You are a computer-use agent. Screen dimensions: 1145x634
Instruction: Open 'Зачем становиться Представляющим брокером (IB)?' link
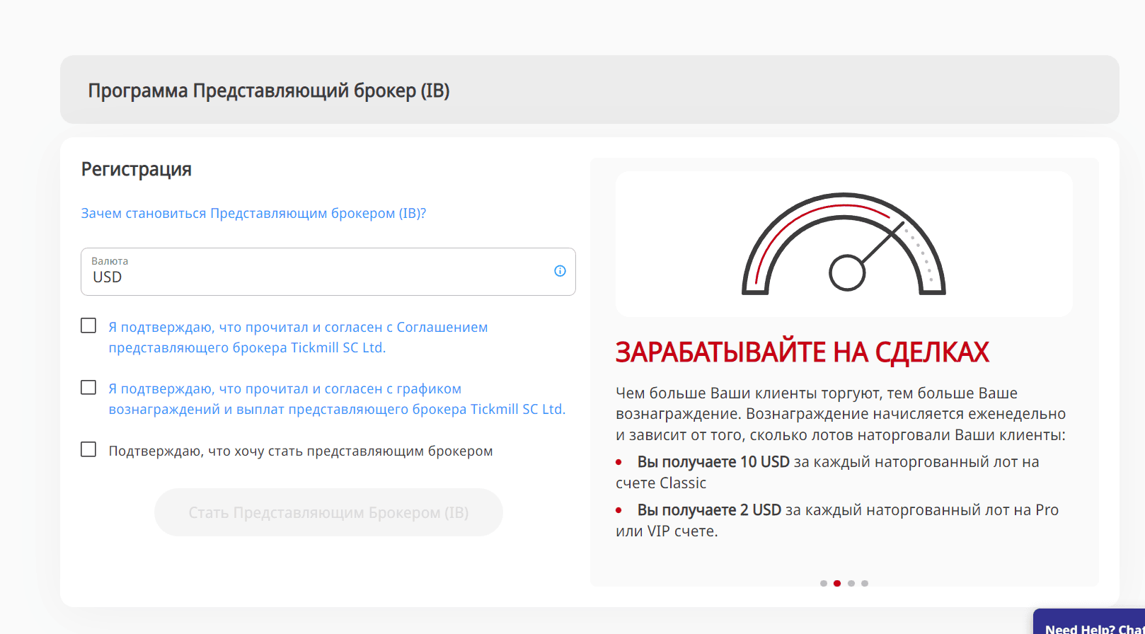(253, 213)
